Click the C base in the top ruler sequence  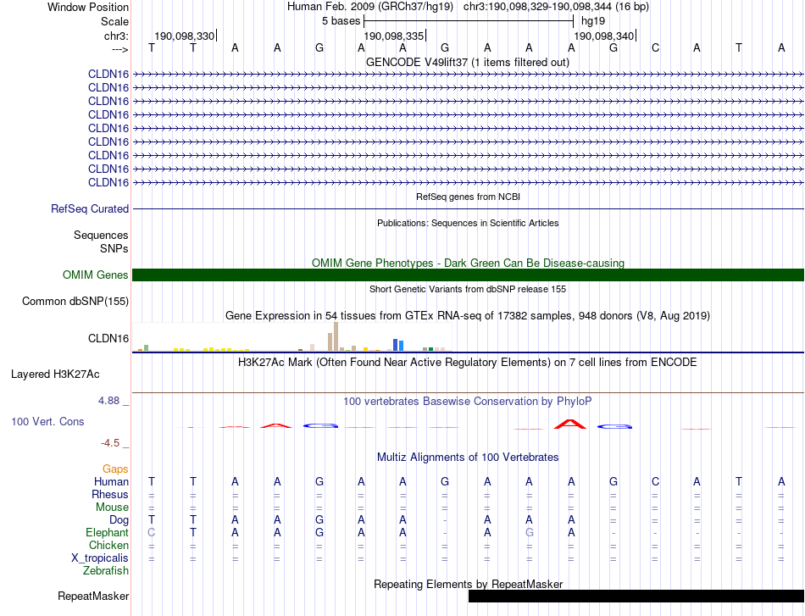click(655, 48)
